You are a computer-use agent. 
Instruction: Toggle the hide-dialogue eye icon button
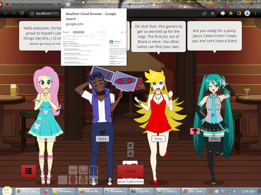pyautogui.click(x=130, y=145)
